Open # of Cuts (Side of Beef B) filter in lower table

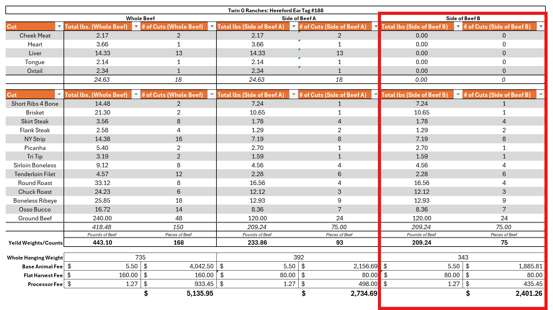541,95
